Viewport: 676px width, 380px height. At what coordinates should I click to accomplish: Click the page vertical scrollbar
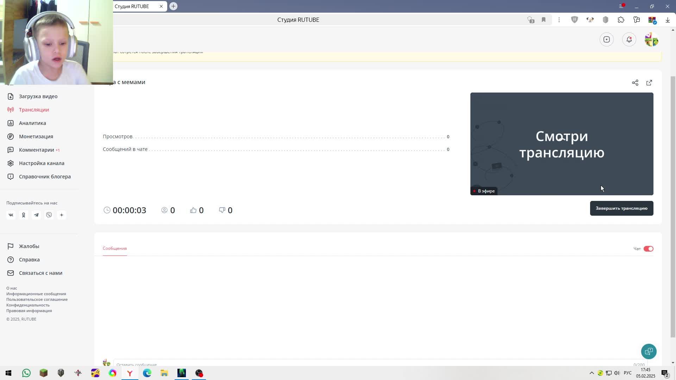pyautogui.click(x=673, y=208)
